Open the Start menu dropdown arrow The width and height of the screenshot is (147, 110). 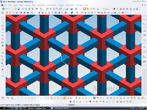[10, 9]
